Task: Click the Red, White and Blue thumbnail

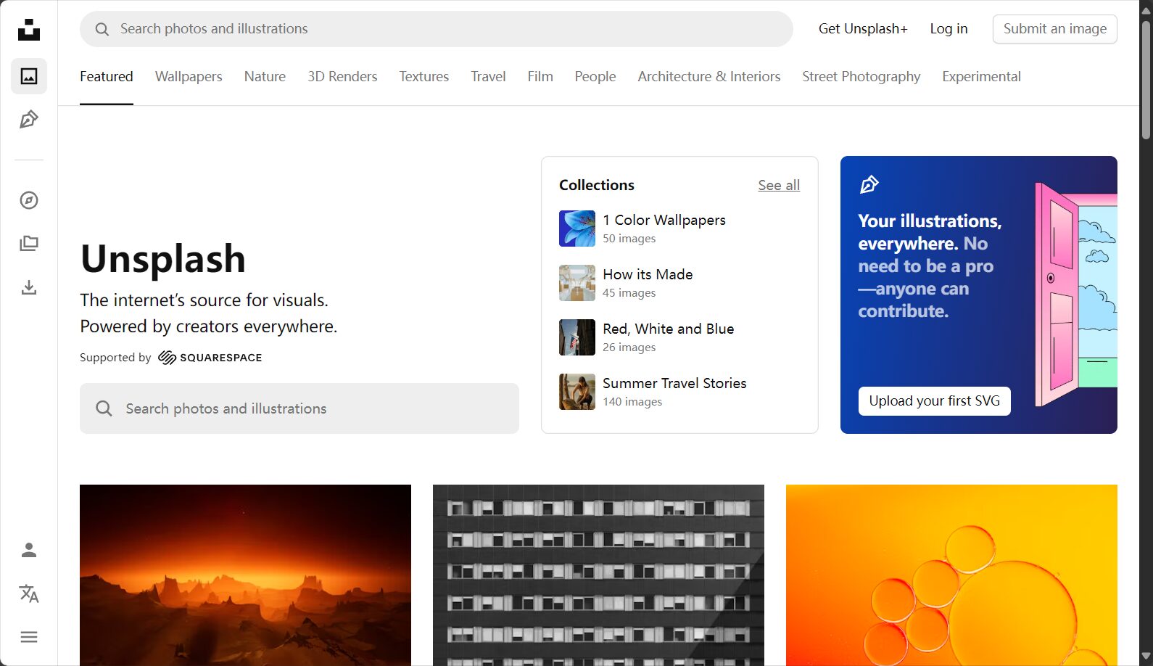Action: (577, 337)
